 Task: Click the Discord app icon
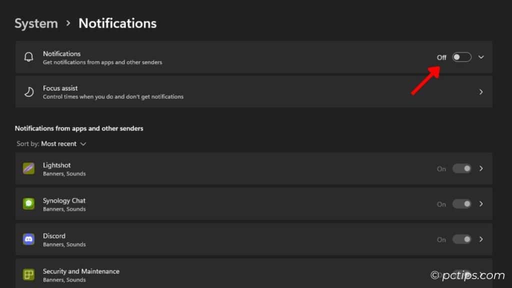pos(28,239)
